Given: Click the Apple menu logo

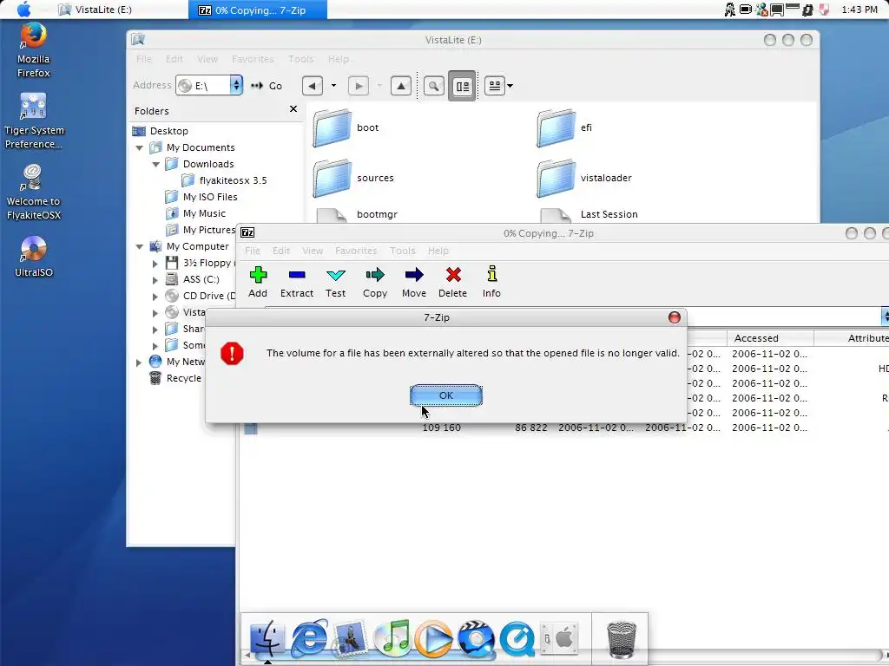Looking at the screenshot, I should coord(23,10).
